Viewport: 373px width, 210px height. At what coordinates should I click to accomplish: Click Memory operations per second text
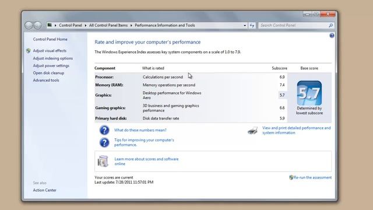(169, 85)
